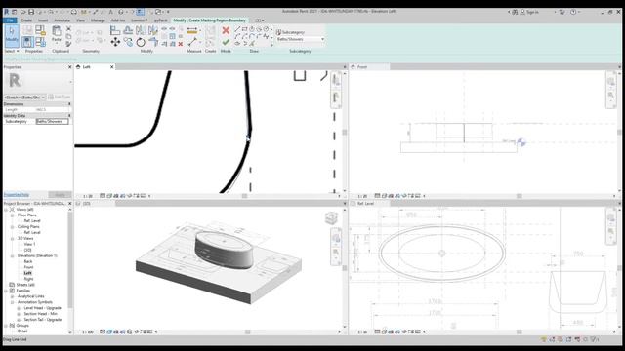625x351 pixels.
Task: Select Families in Project Browser
Action: click(x=23, y=291)
